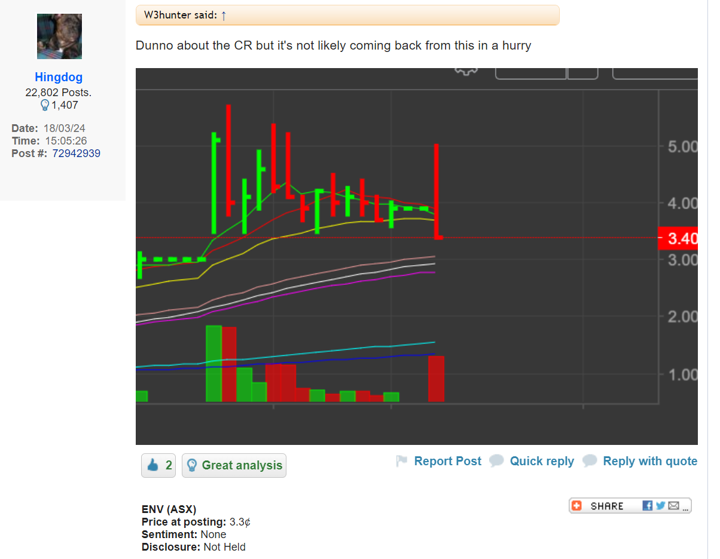720x559 pixels.
Task: Click the Reply with quote bubble icon
Action: [590, 461]
